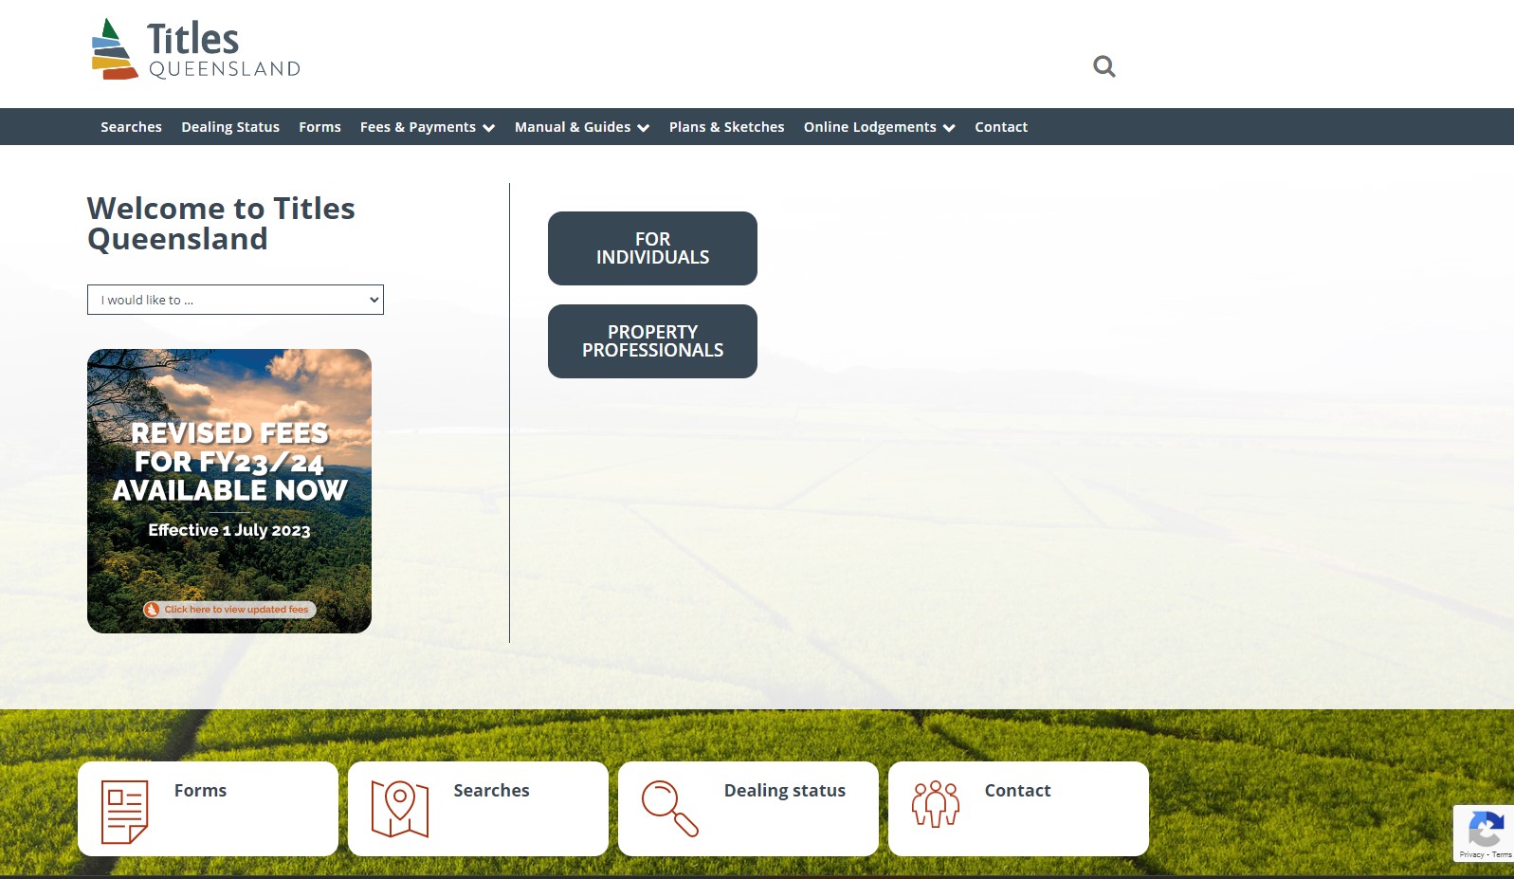Click the FOR INDIVIDUALS button
Image resolution: width=1514 pixels, height=879 pixels.
coord(652,248)
